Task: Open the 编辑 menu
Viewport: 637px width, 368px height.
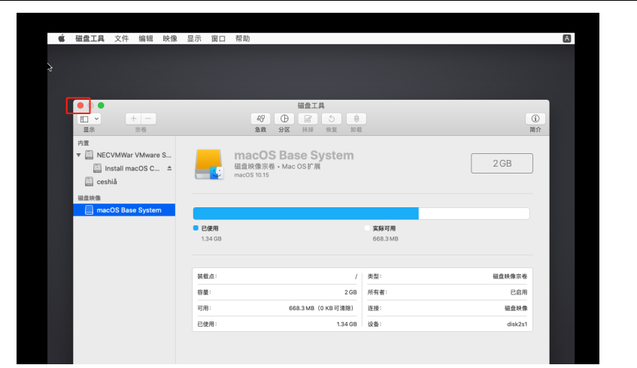Action: 146,38
